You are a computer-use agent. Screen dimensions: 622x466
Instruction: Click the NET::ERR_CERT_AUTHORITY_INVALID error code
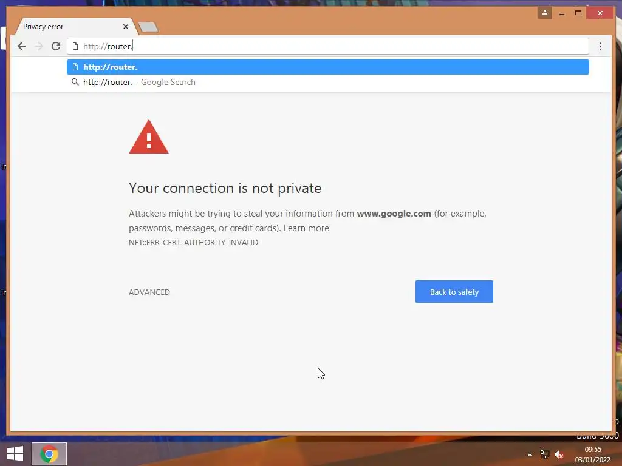click(x=193, y=243)
